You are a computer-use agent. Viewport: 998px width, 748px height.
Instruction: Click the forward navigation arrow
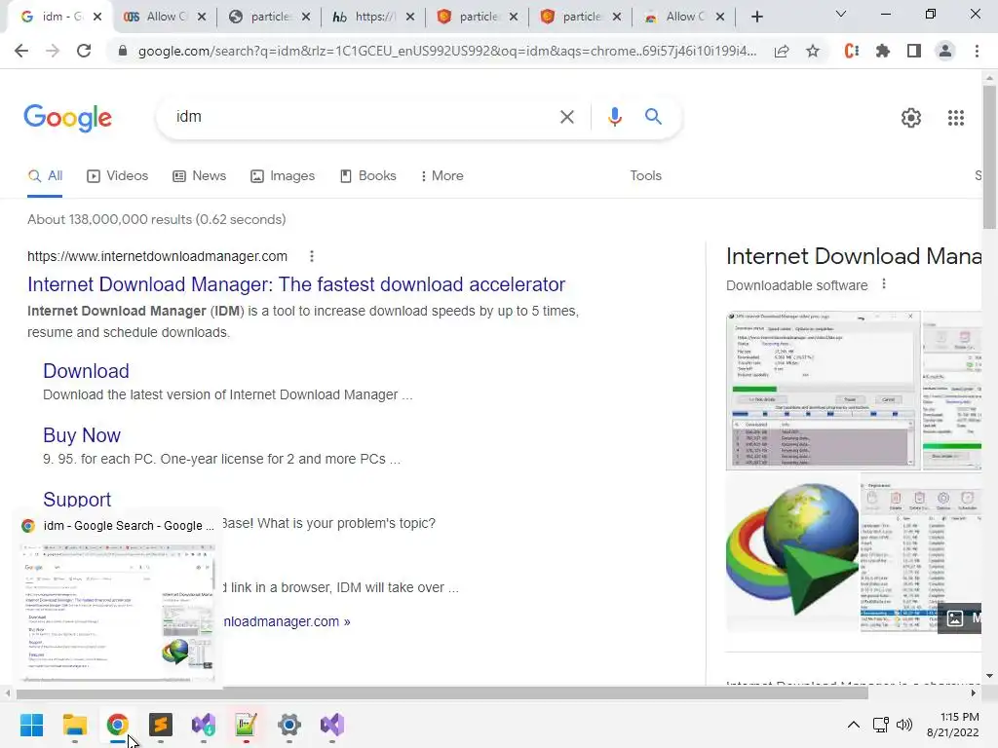point(53,51)
